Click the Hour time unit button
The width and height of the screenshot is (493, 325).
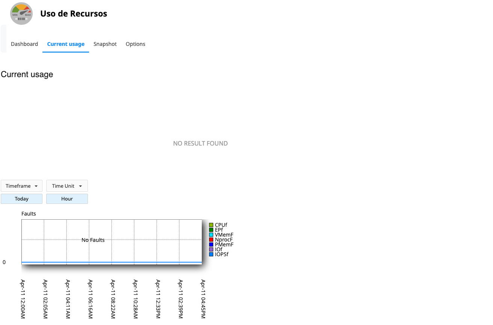click(67, 199)
